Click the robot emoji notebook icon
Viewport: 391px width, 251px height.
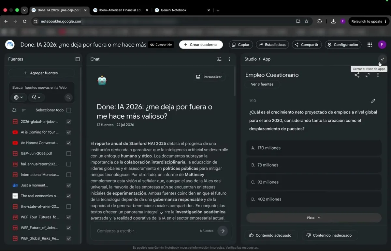point(102,80)
